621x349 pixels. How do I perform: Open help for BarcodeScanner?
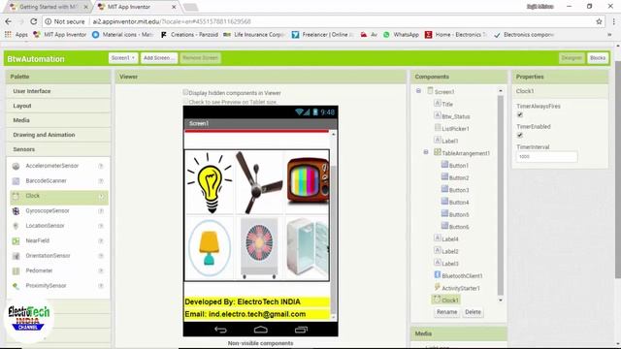(x=101, y=181)
